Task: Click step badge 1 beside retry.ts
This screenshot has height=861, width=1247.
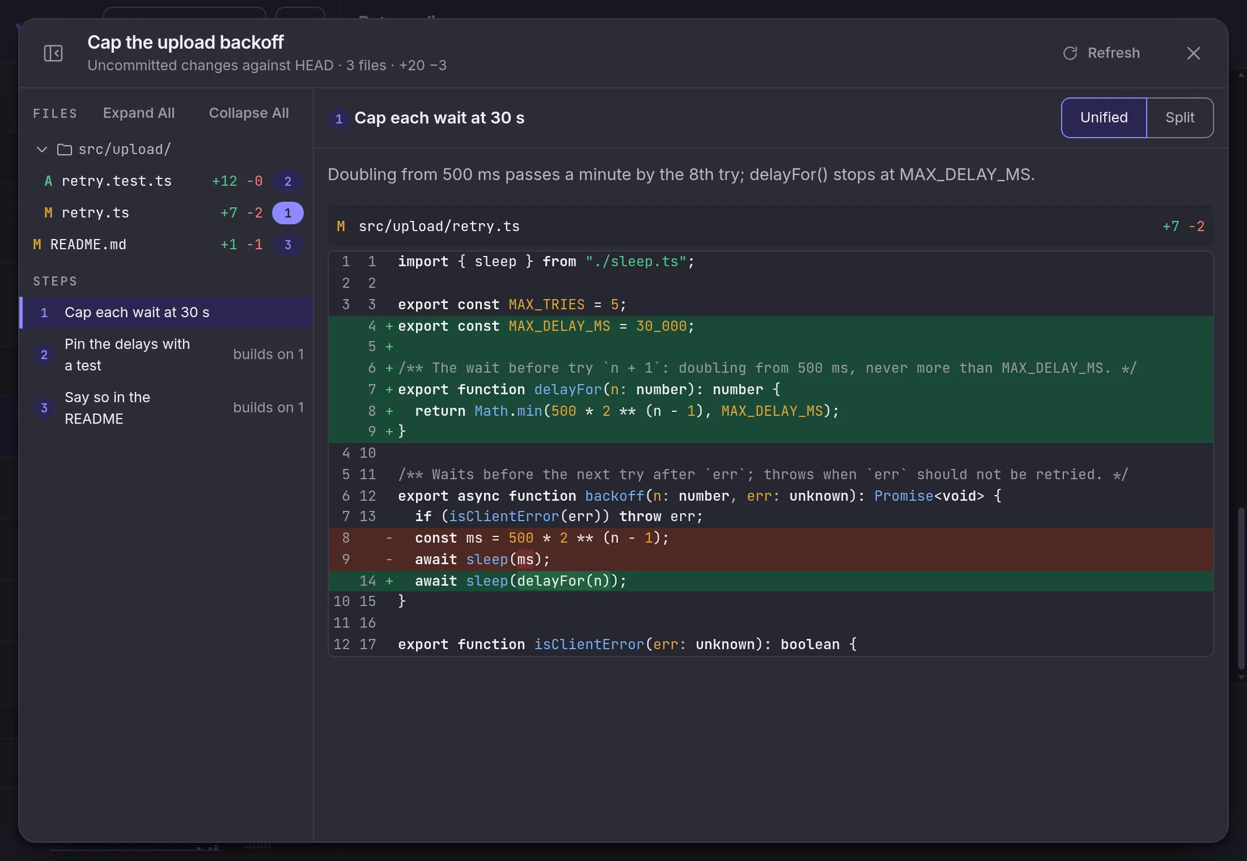Action: coord(288,213)
